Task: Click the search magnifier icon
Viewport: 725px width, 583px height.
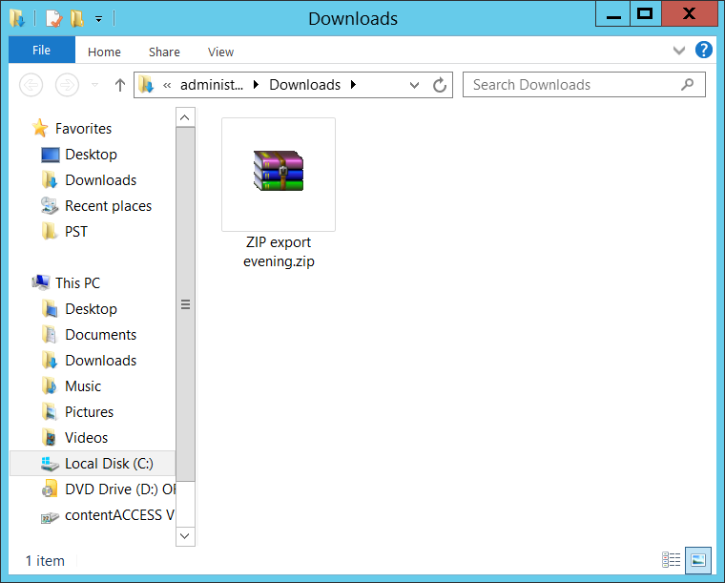Action: [687, 85]
